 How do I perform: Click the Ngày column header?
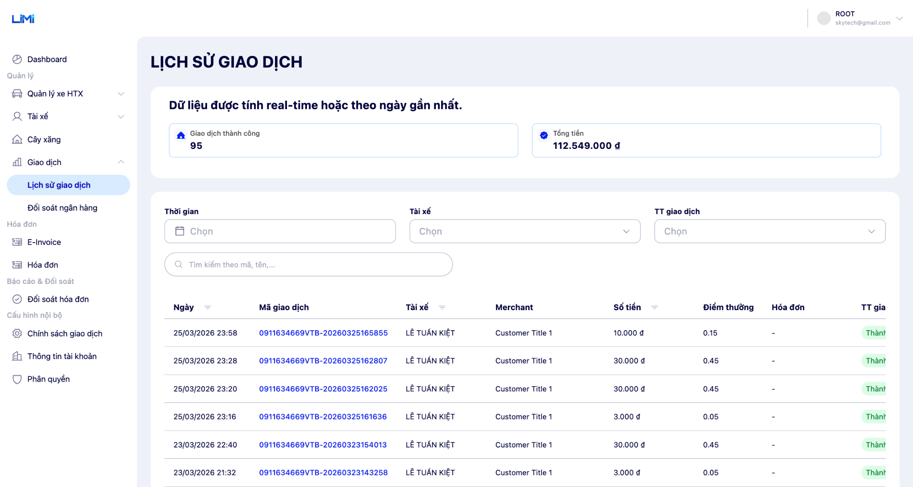[183, 307]
